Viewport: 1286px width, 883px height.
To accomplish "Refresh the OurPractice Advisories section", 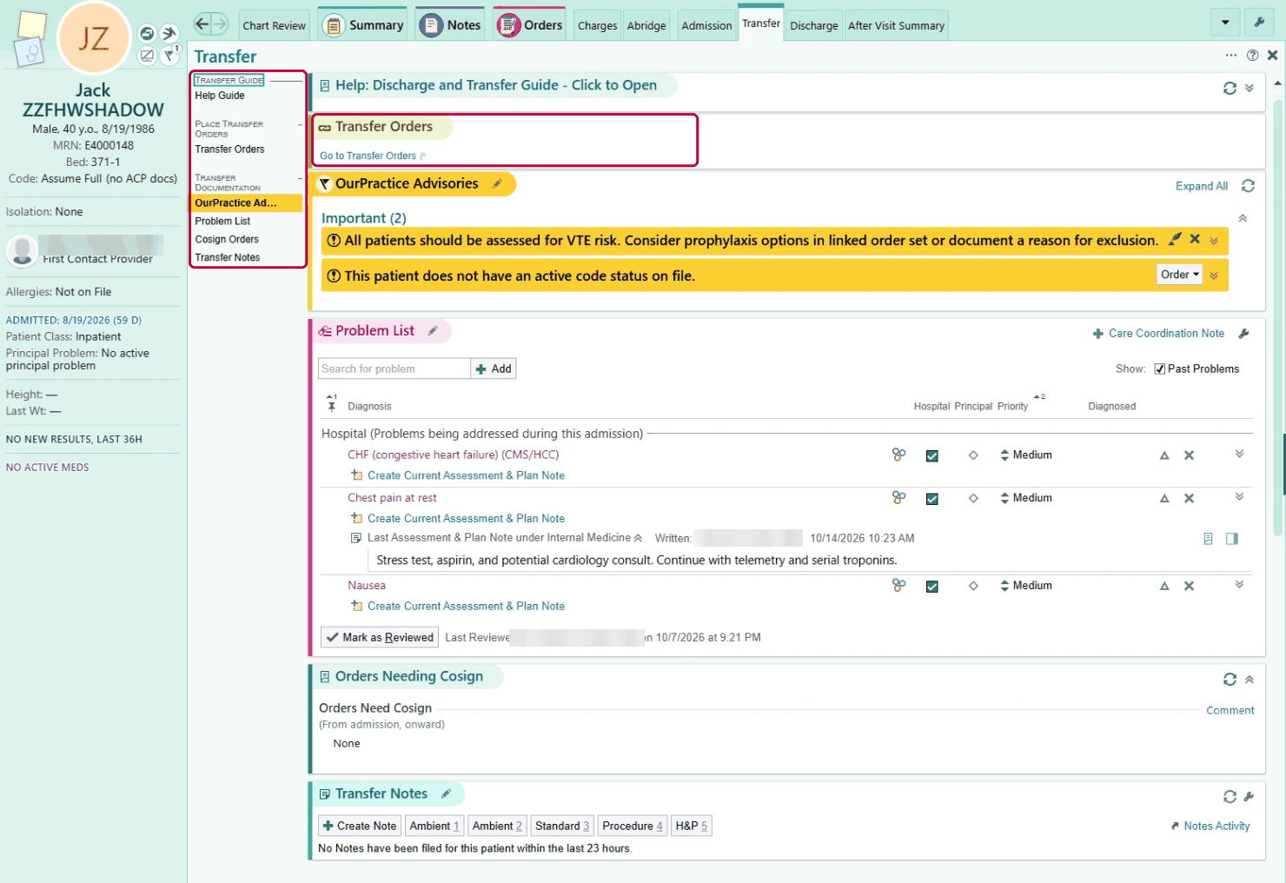I will click(1248, 186).
